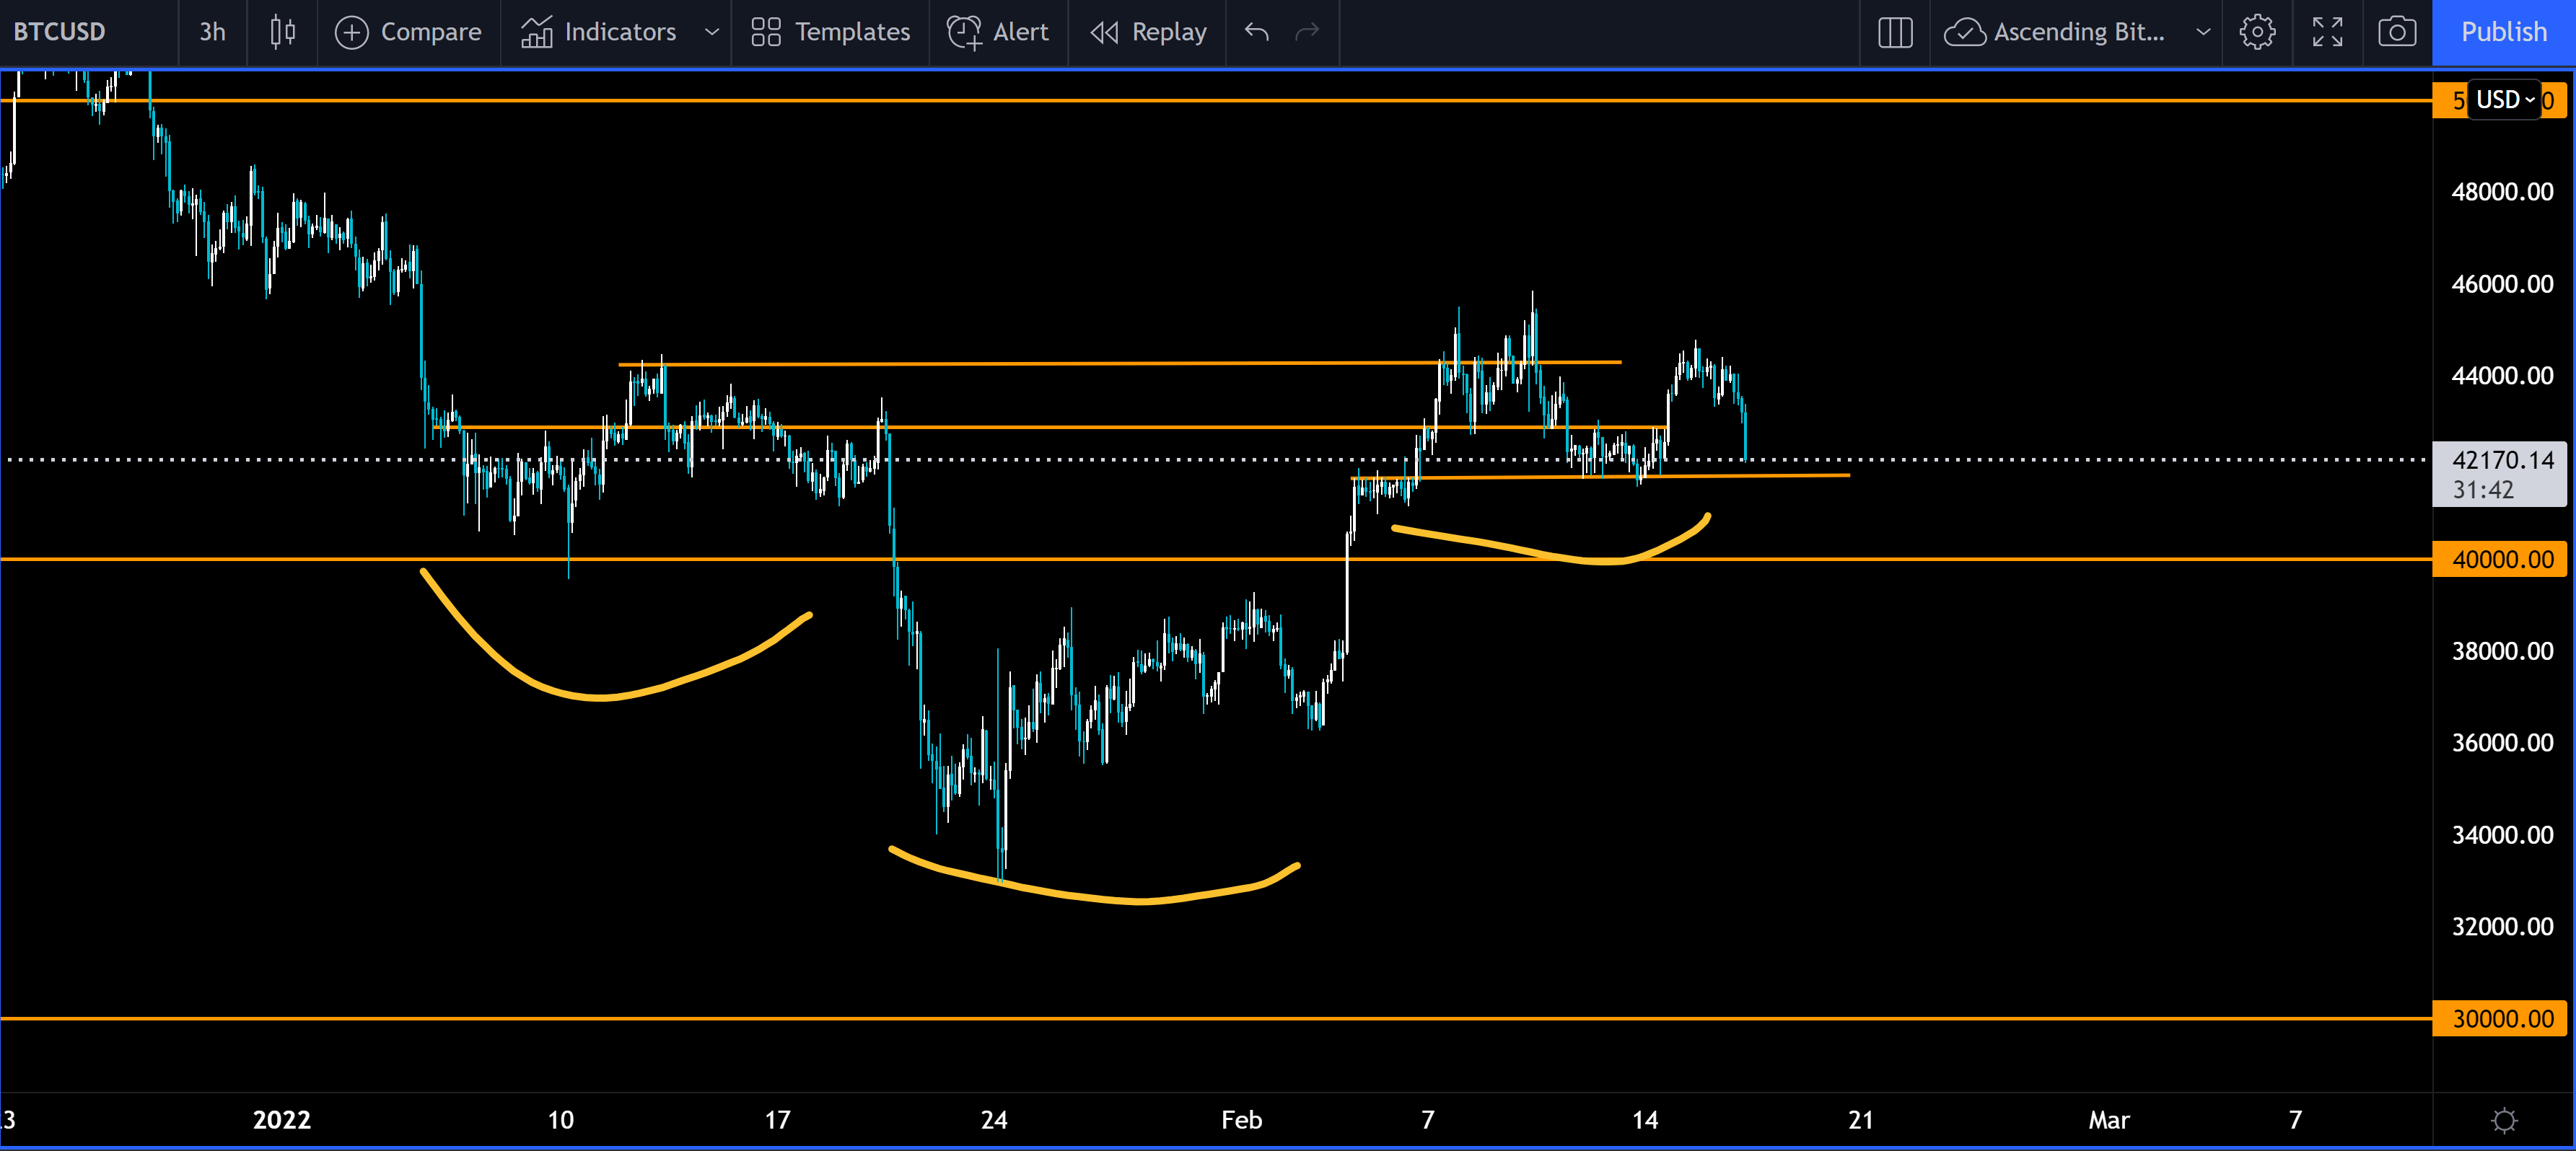2576x1151 pixels.
Task: Open the USD currency dropdown
Action: [x=2504, y=100]
